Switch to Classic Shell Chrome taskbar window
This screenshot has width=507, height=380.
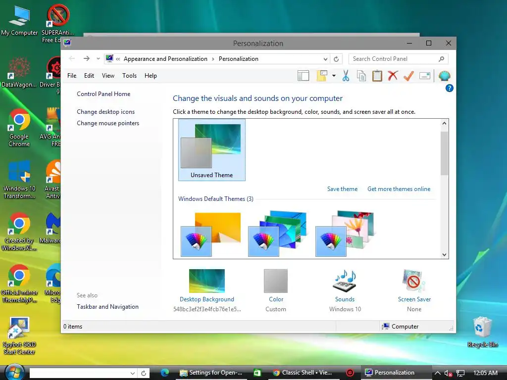[303, 373]
